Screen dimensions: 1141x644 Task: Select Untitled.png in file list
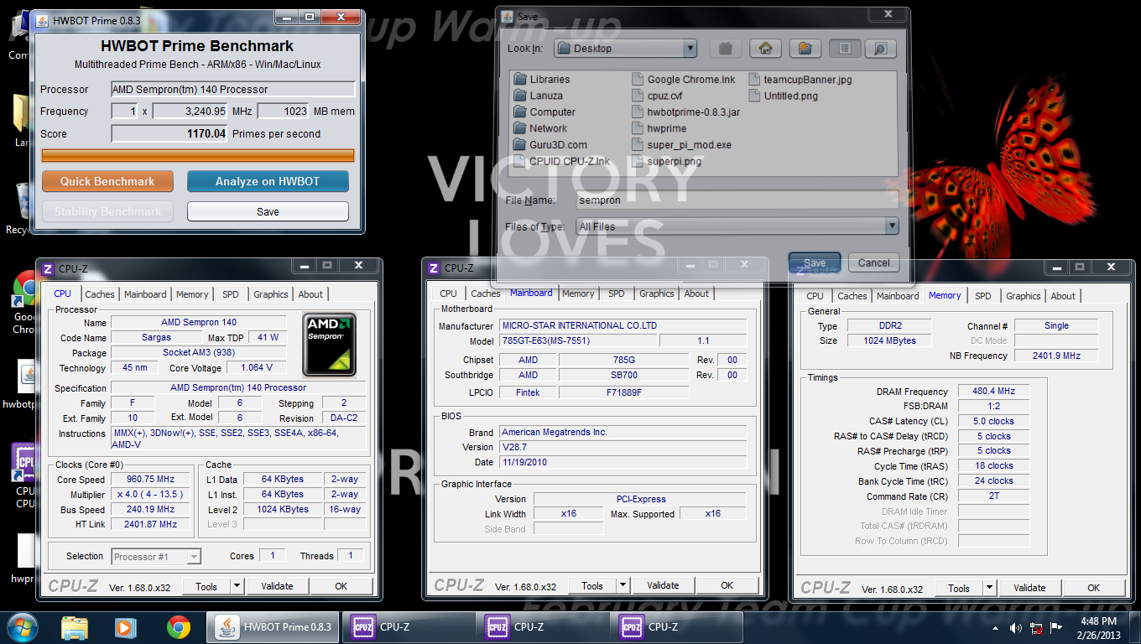point(783,96)
